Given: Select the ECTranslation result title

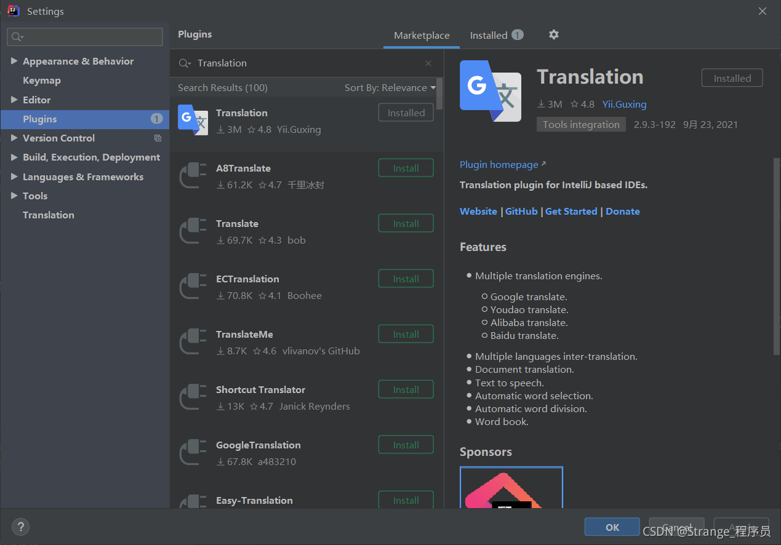Looking at the screenshot, I should click(x=247, y=279).
